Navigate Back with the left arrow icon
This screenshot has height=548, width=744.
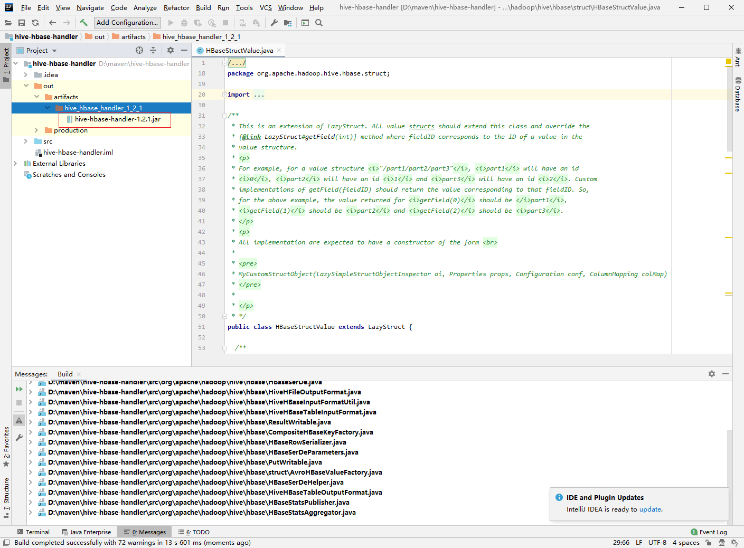(x=52, y=23)
